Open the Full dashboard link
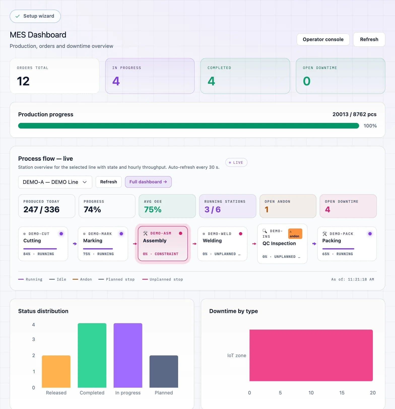 click(x=148, y=182)
